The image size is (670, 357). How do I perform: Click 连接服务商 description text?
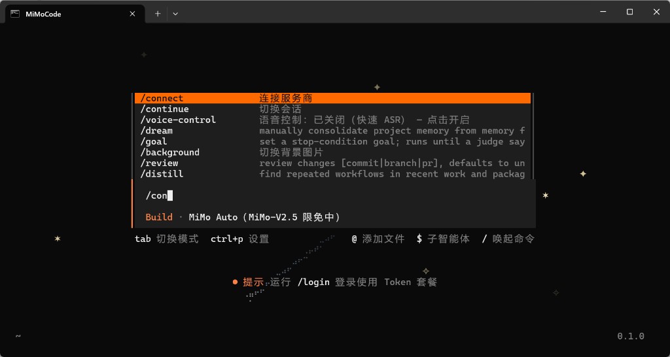(286, 98)
